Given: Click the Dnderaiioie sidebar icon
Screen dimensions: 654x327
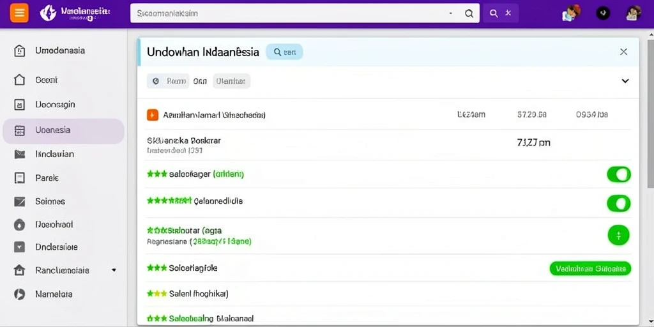Looking at the screenshot, I should click(19, 247).
